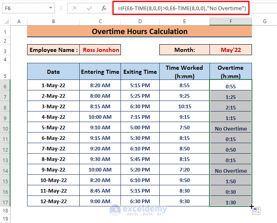The height and width of the screenshot is (223, 277).
Task: Select column D header
Action: point(140,21)
